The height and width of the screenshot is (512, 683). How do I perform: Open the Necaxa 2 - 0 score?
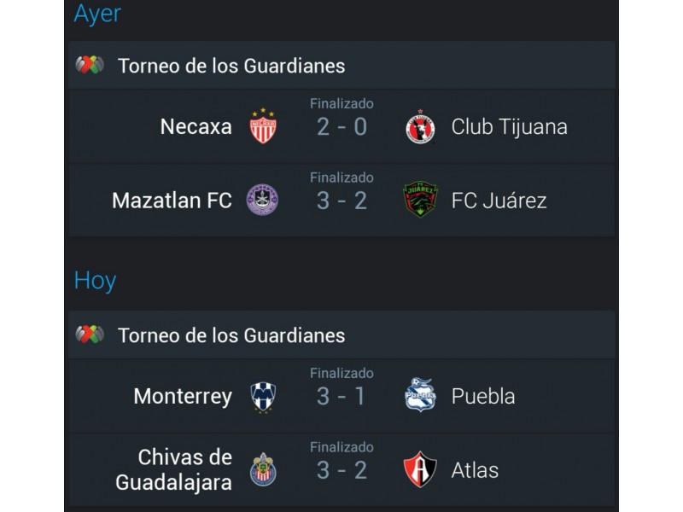pos(341,126)
